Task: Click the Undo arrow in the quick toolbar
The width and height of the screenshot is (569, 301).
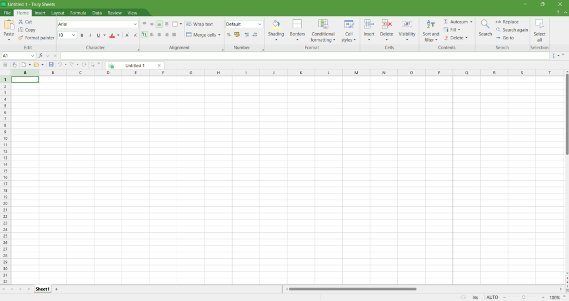Action: click(60, 64)
